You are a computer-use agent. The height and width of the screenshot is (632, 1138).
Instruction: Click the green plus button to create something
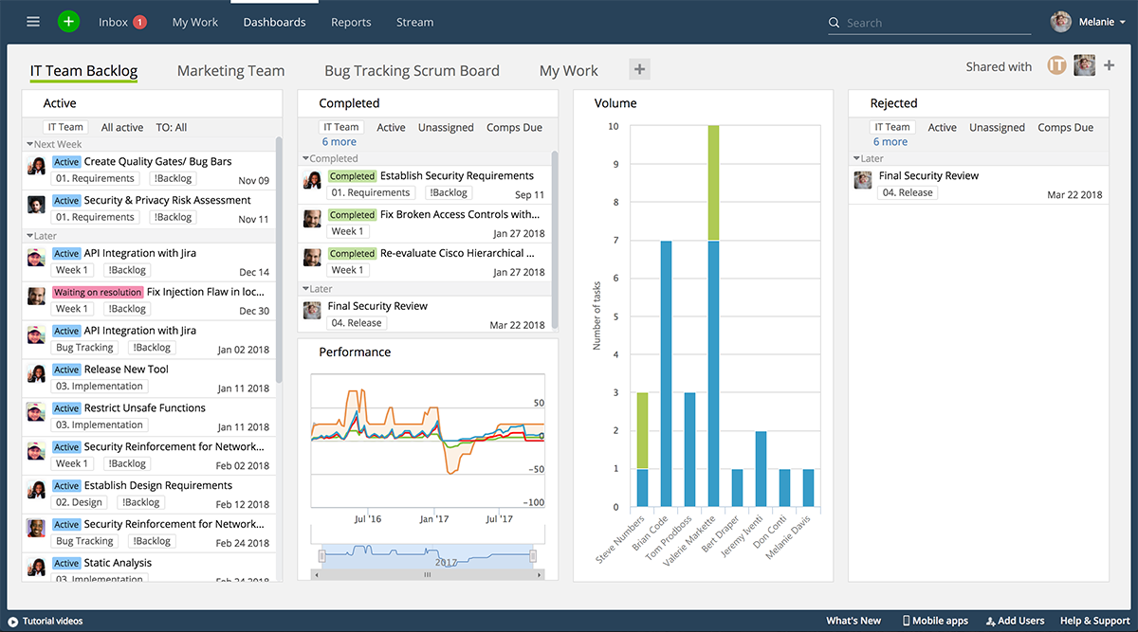point(66,21)
